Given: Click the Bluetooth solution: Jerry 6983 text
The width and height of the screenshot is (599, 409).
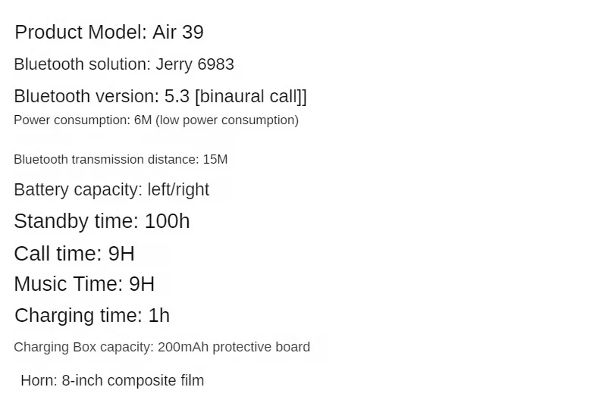Looking at the screenshot, I should 124,64.
